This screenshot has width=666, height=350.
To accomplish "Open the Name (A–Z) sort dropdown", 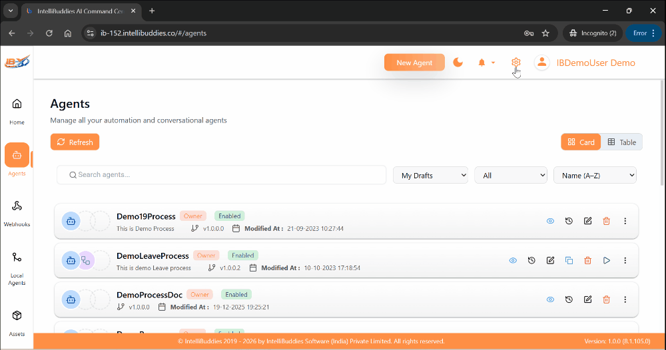I will pos(595,175).
